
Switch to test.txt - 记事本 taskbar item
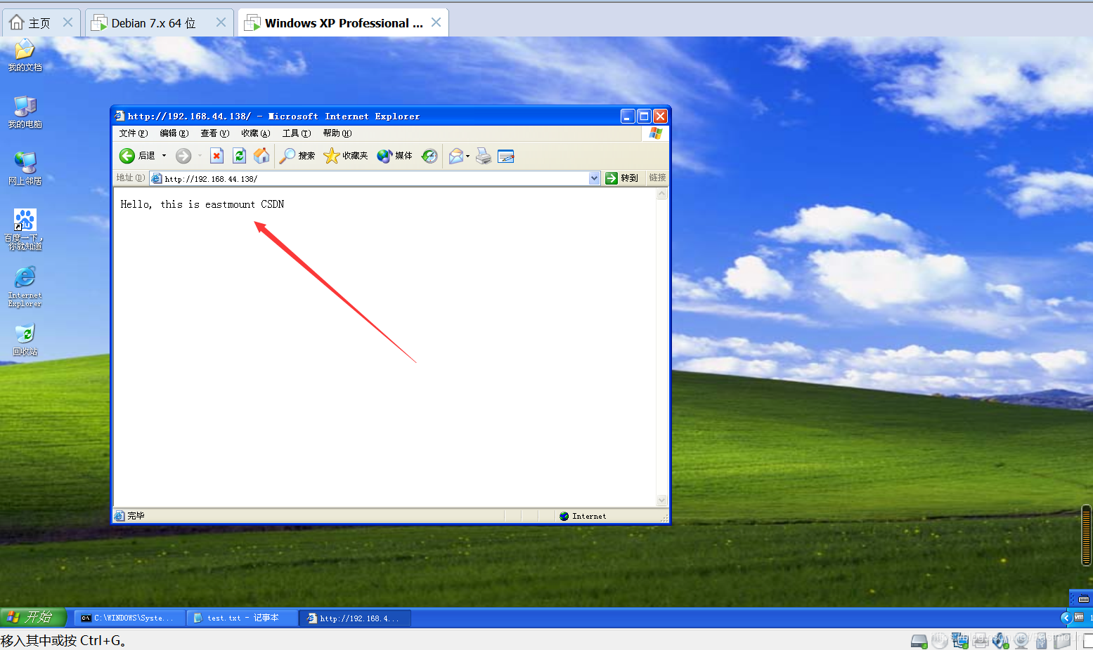(x=242, y=618)
